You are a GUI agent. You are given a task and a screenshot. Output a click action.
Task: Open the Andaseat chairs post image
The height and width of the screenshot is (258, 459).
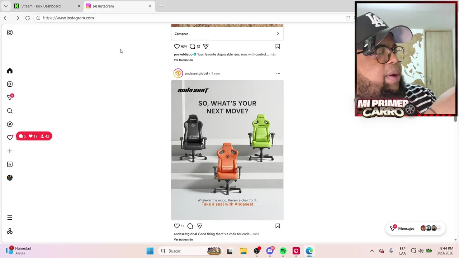point(227,150)
